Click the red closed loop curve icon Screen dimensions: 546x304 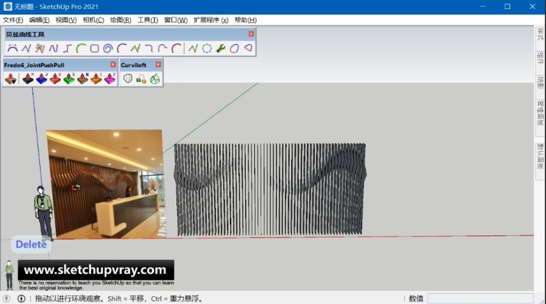[234, 48]
